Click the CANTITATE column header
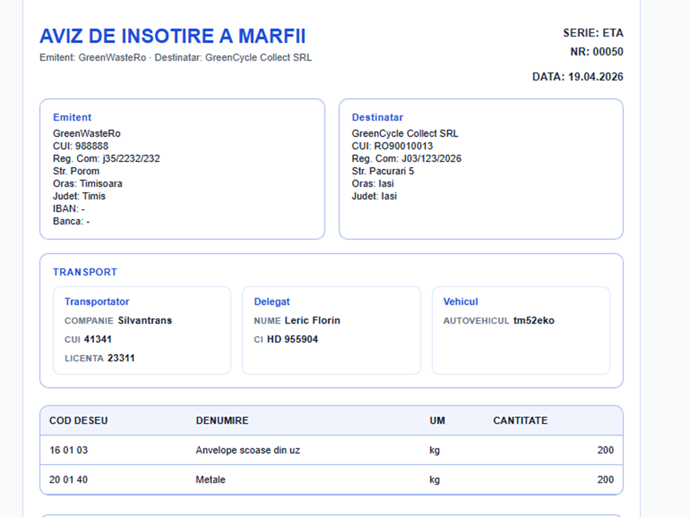The height and width of the screenshot is (517, 690). 520,420
